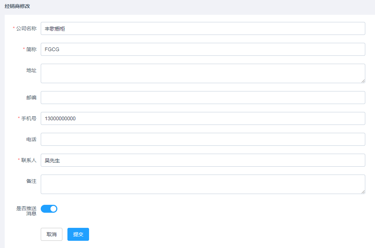This screenshot has width=375, height=248.
Task: Click the 手机号 field showing 13000000000
Action: [203, 118]
